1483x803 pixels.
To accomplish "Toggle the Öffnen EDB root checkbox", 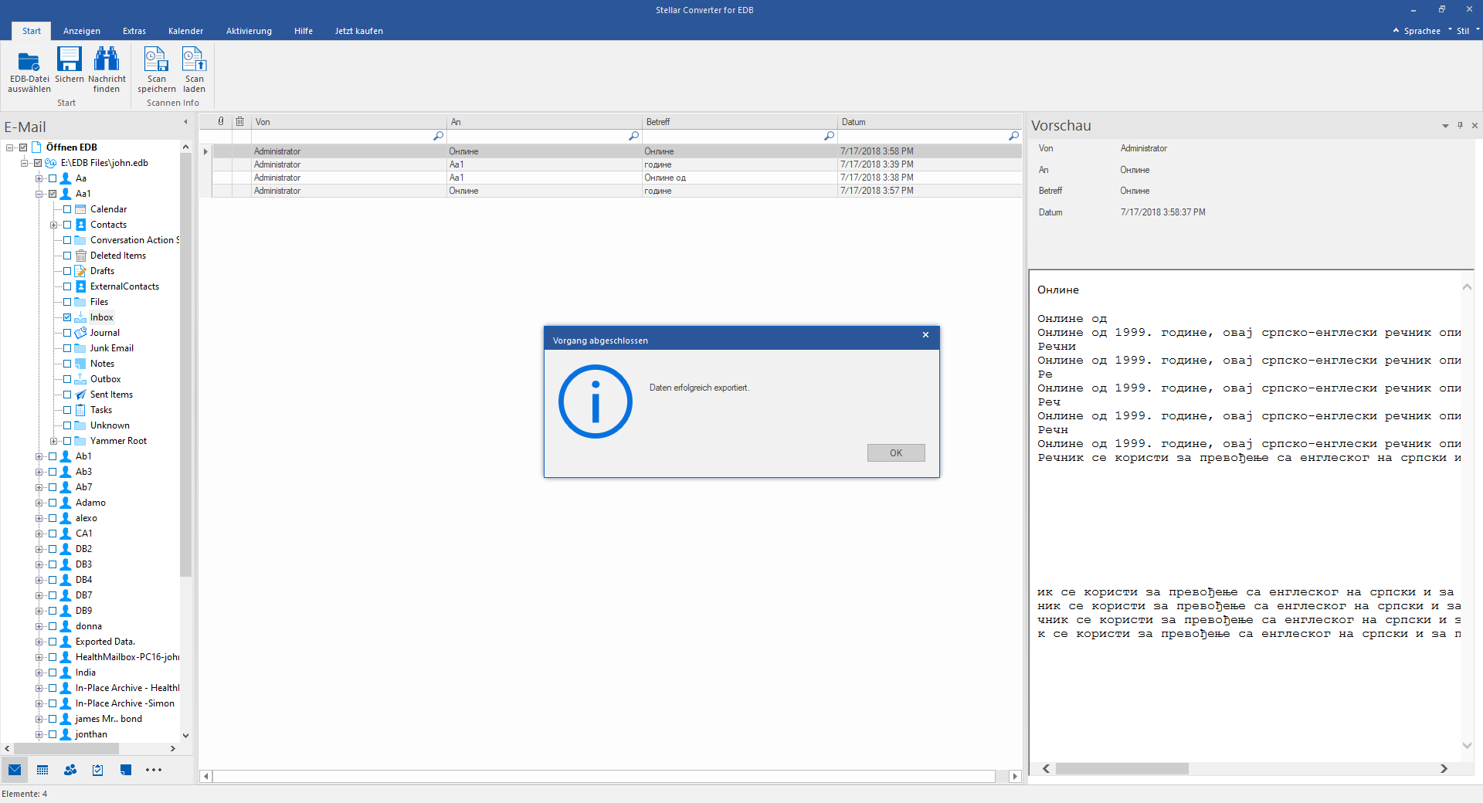I will coord(23,147).
